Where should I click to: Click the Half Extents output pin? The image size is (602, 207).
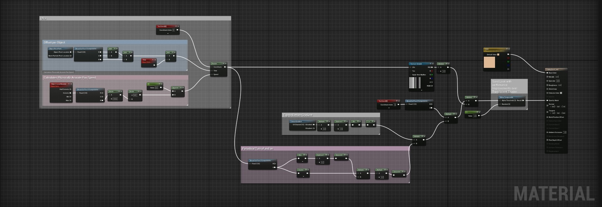[x=71, y=89]
